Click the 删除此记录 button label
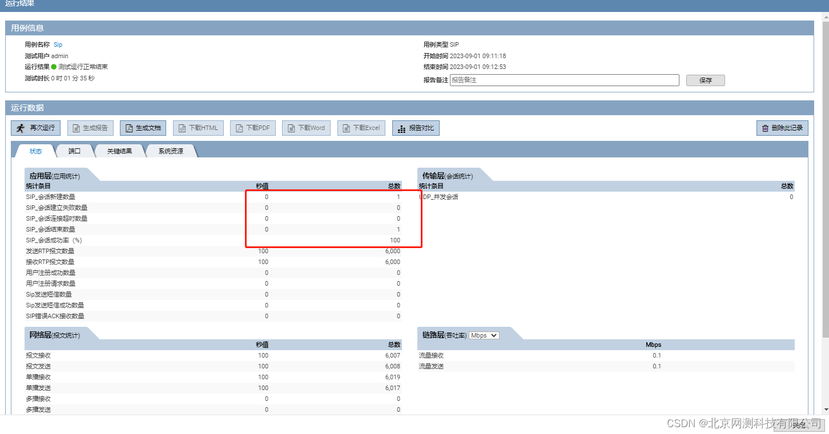 (x=787, y=128)
